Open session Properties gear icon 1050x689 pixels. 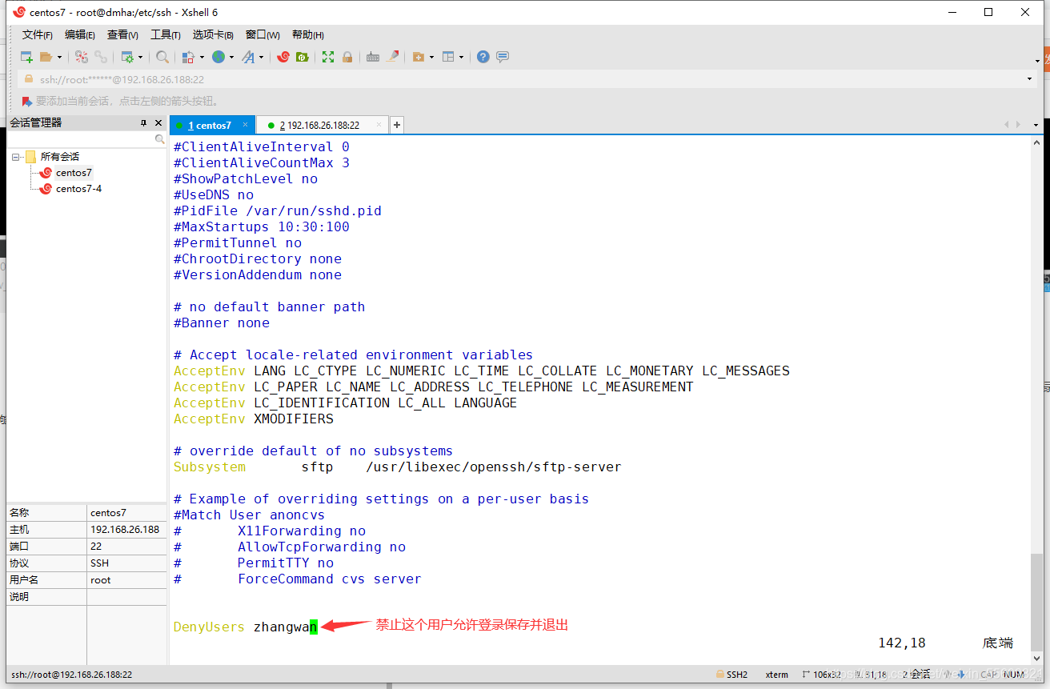click(126, 57)
